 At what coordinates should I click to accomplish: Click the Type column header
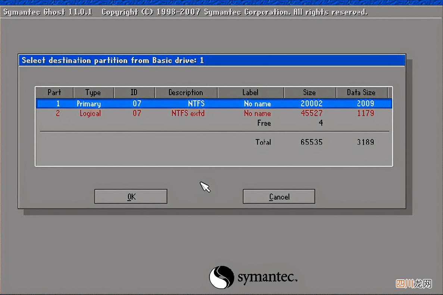[93, 92]
